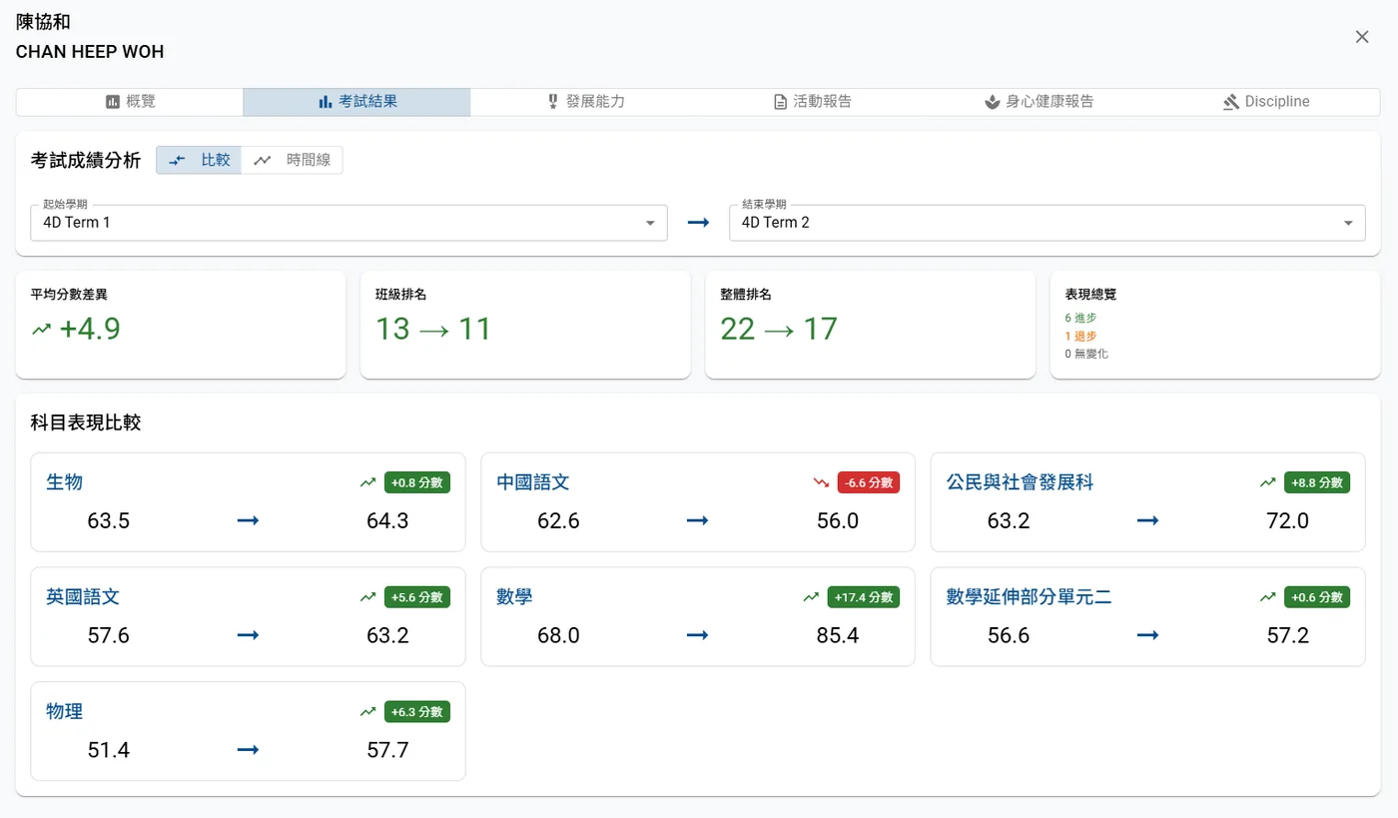Toggle the 比較 comparison view
Image resolution: width=1398 pixels, height=818 pixels.
pos(199,160)
